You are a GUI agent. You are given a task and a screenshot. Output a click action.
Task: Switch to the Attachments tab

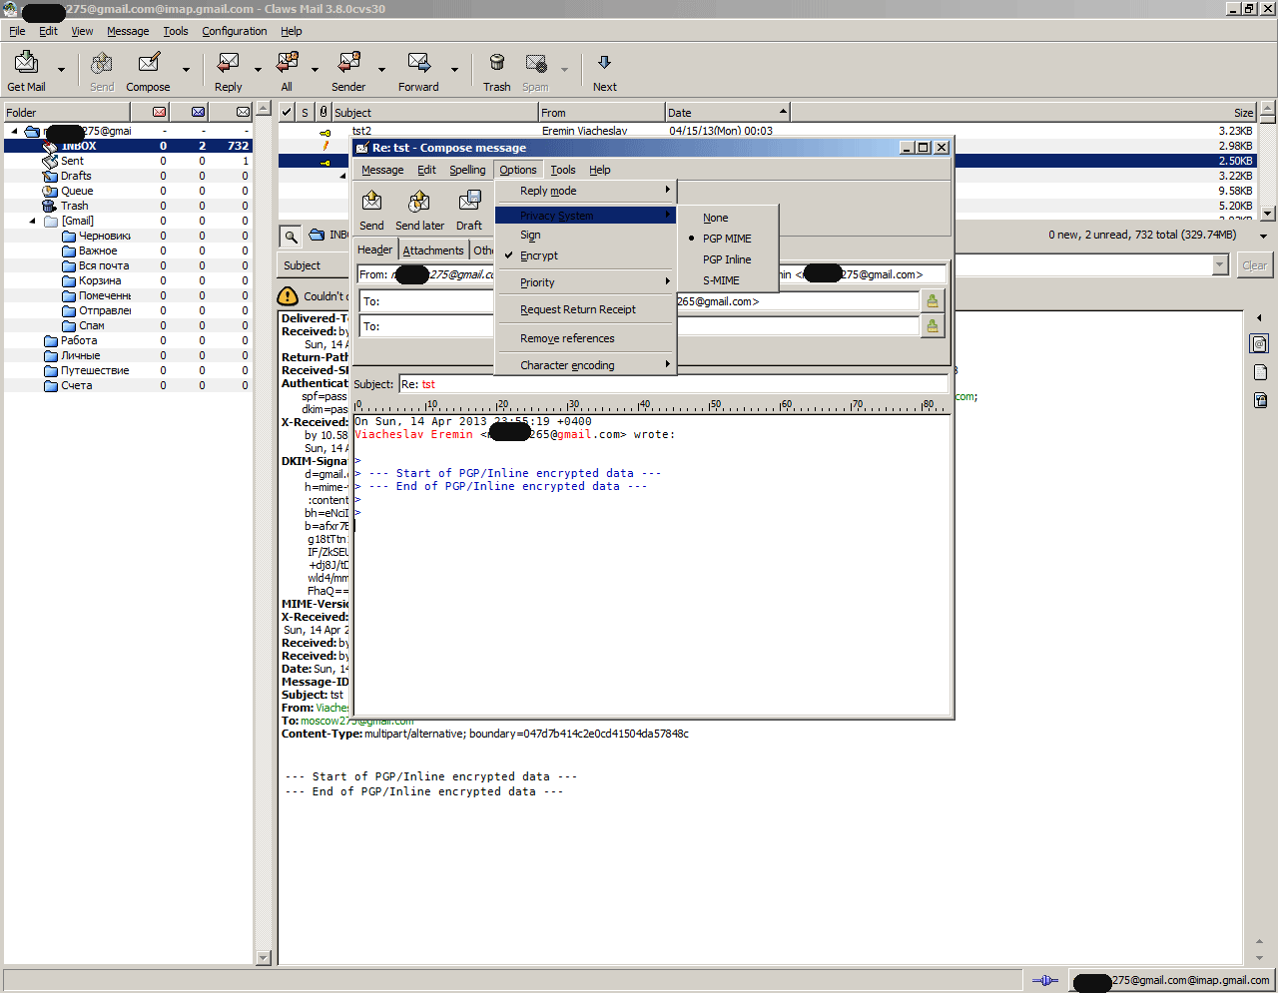click(433, 250)
